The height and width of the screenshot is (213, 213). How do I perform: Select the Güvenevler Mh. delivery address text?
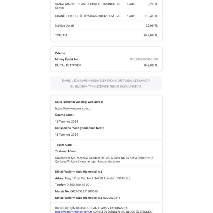104,159
